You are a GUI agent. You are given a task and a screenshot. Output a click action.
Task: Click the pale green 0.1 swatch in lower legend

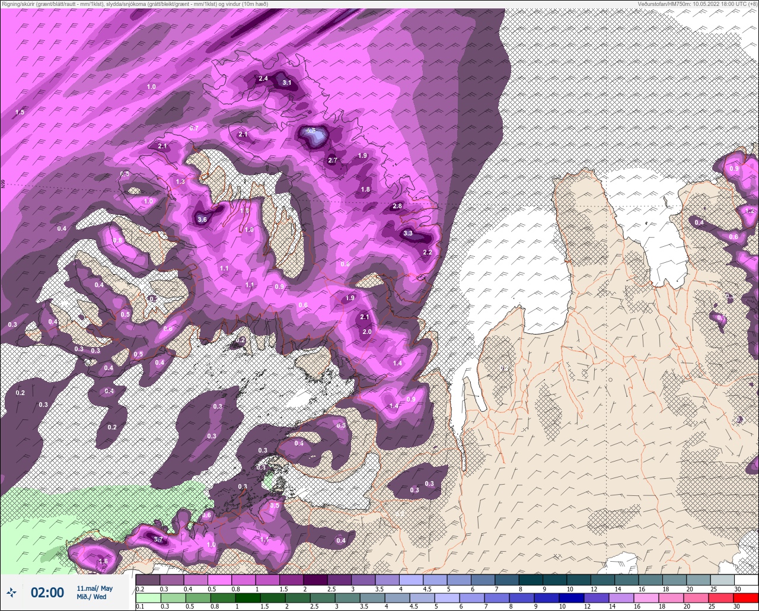(148, 598)
